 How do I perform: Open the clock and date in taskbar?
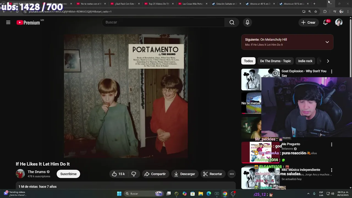click(x=343, y=194)
